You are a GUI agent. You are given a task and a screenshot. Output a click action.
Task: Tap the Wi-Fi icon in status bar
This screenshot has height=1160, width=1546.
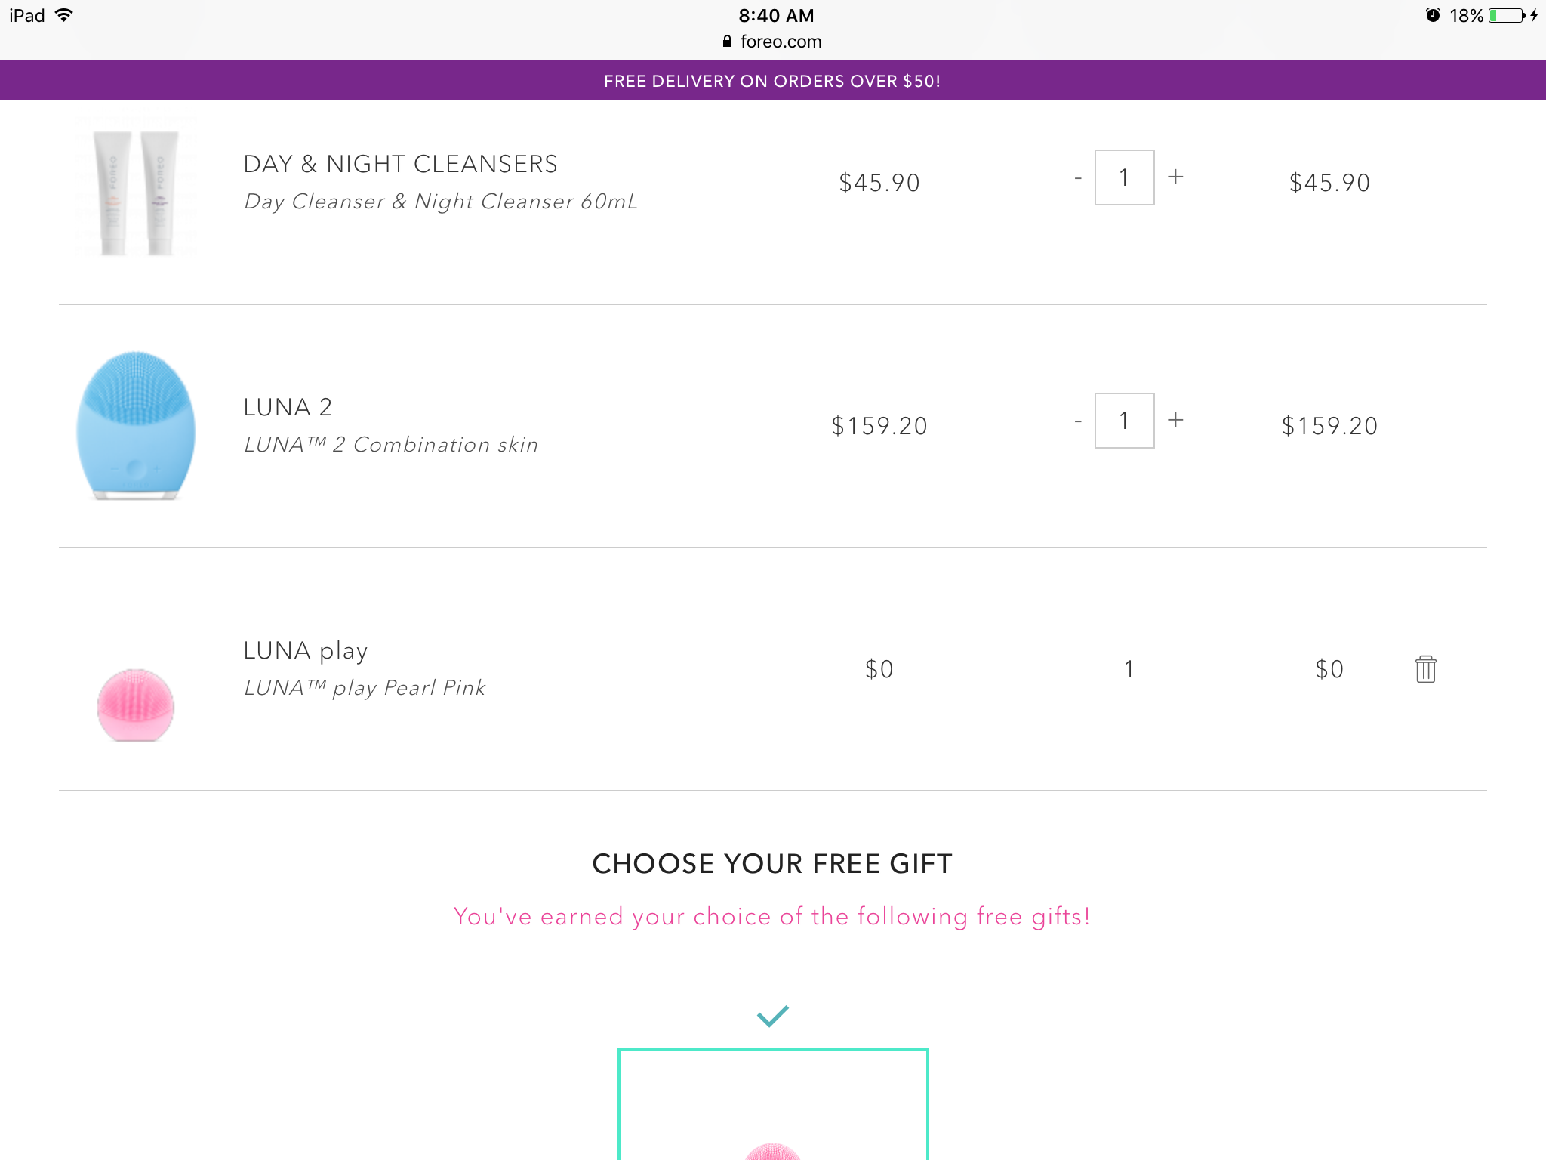pos(64,15)
